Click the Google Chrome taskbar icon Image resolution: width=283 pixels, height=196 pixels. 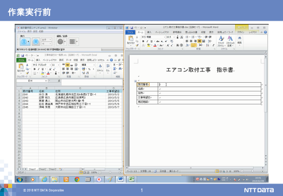(x=77, y=180)
